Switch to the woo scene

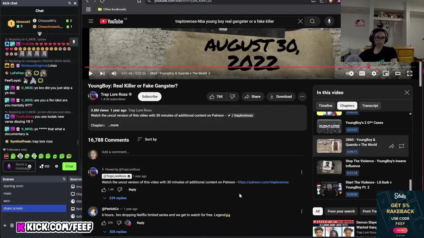(33, 201)
